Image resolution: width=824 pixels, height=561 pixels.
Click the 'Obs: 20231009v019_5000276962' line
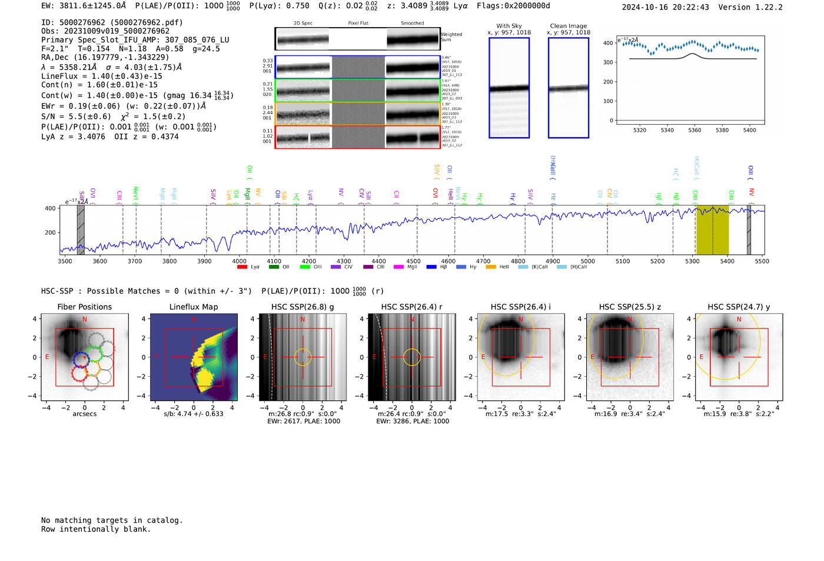[x=105, y=31]
